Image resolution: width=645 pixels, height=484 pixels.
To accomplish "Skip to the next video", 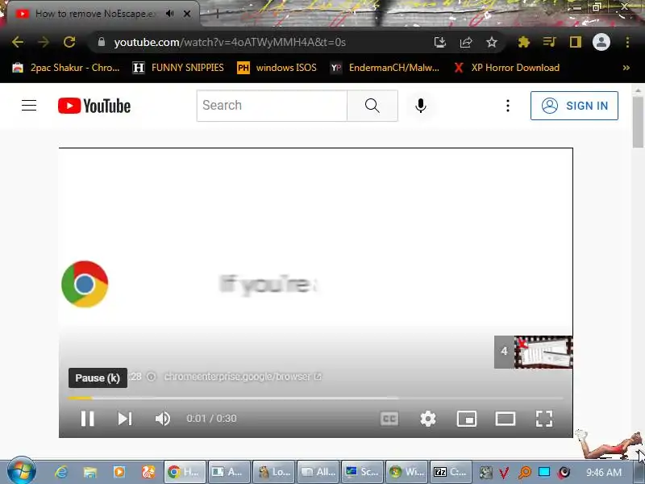I will (125, 419).
